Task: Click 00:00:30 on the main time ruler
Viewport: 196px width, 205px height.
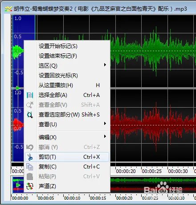Action: [178, 171]
